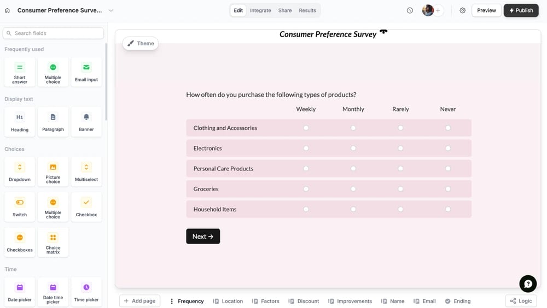Click the Search fields input

click(53, 33)
